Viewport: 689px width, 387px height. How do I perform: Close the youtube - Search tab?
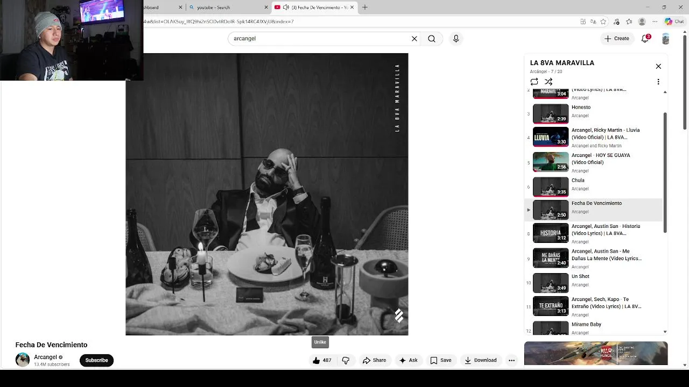pos(266,7)
